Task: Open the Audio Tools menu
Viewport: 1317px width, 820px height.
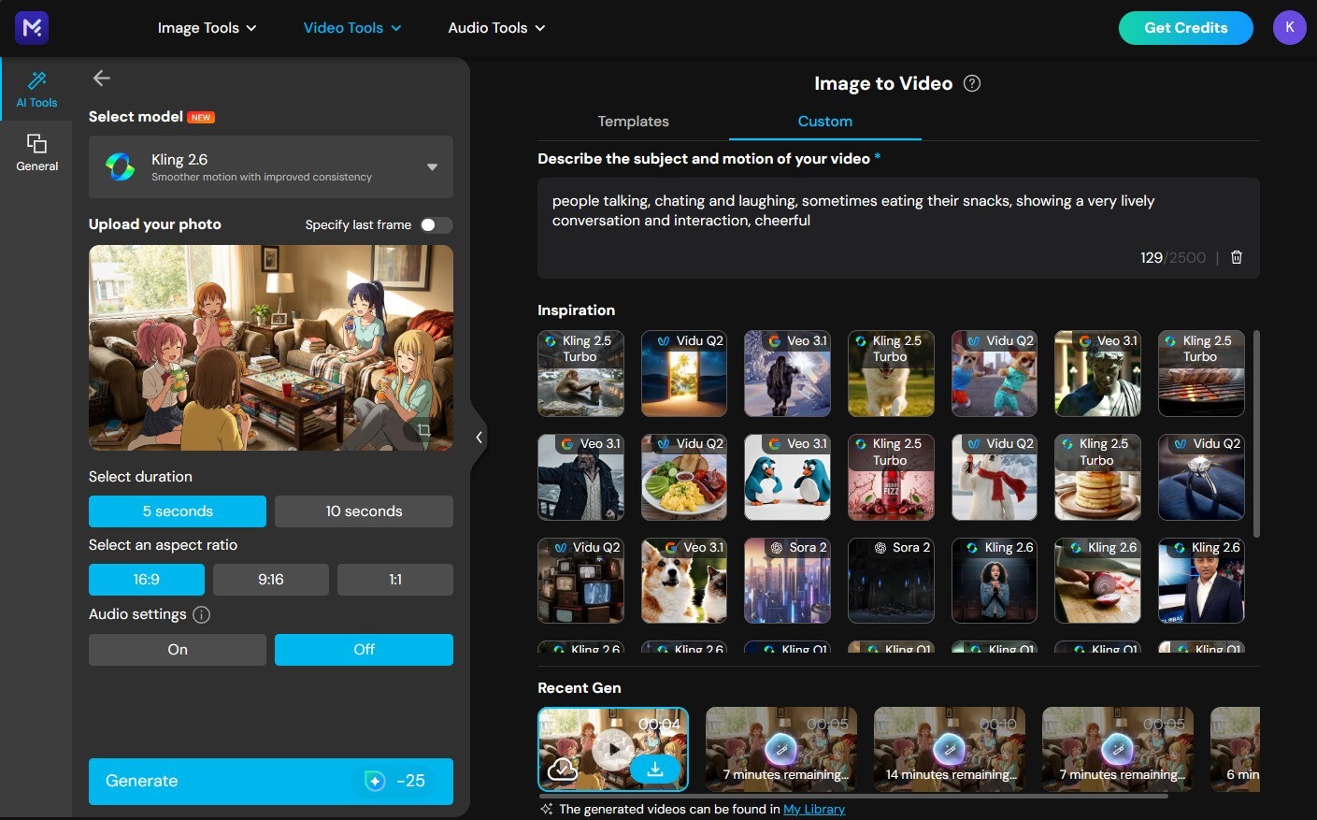Action: (x=495, y=27)
